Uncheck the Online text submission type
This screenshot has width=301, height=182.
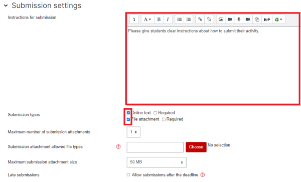coord(128,113)
